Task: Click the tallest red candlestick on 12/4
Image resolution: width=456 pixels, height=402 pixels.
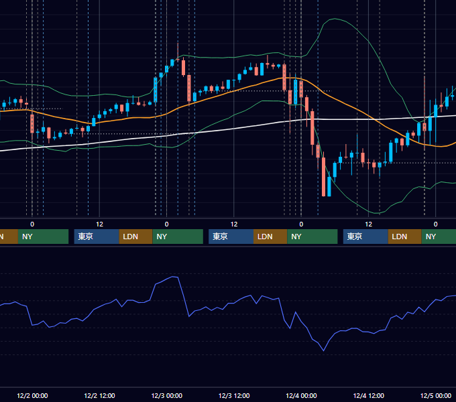Action: pyautogui.click(x=323, y=177)
